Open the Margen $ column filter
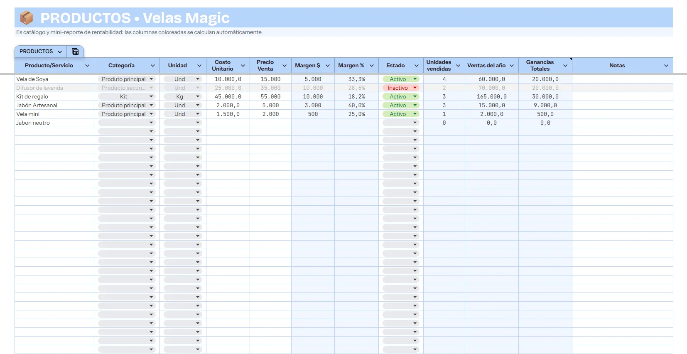Image resolution: width=687 pixels, height=354 pixels. click(328, 66)
